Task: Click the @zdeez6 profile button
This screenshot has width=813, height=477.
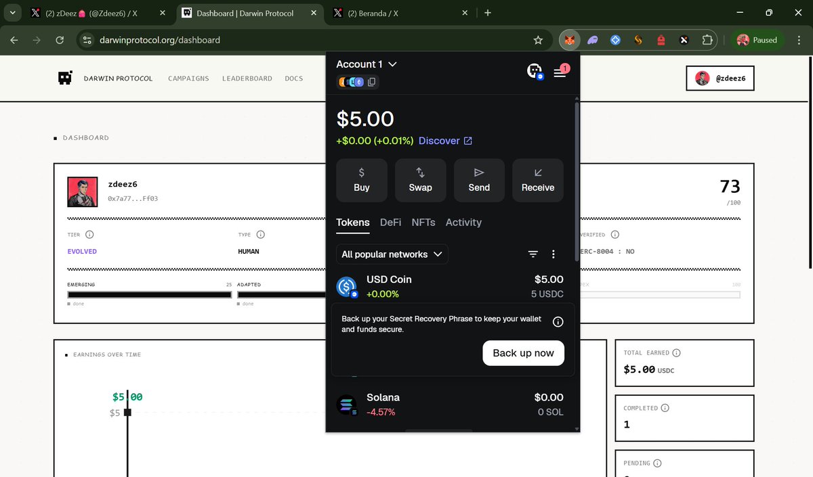Action: pyautogui.click(x=720, y=78)
